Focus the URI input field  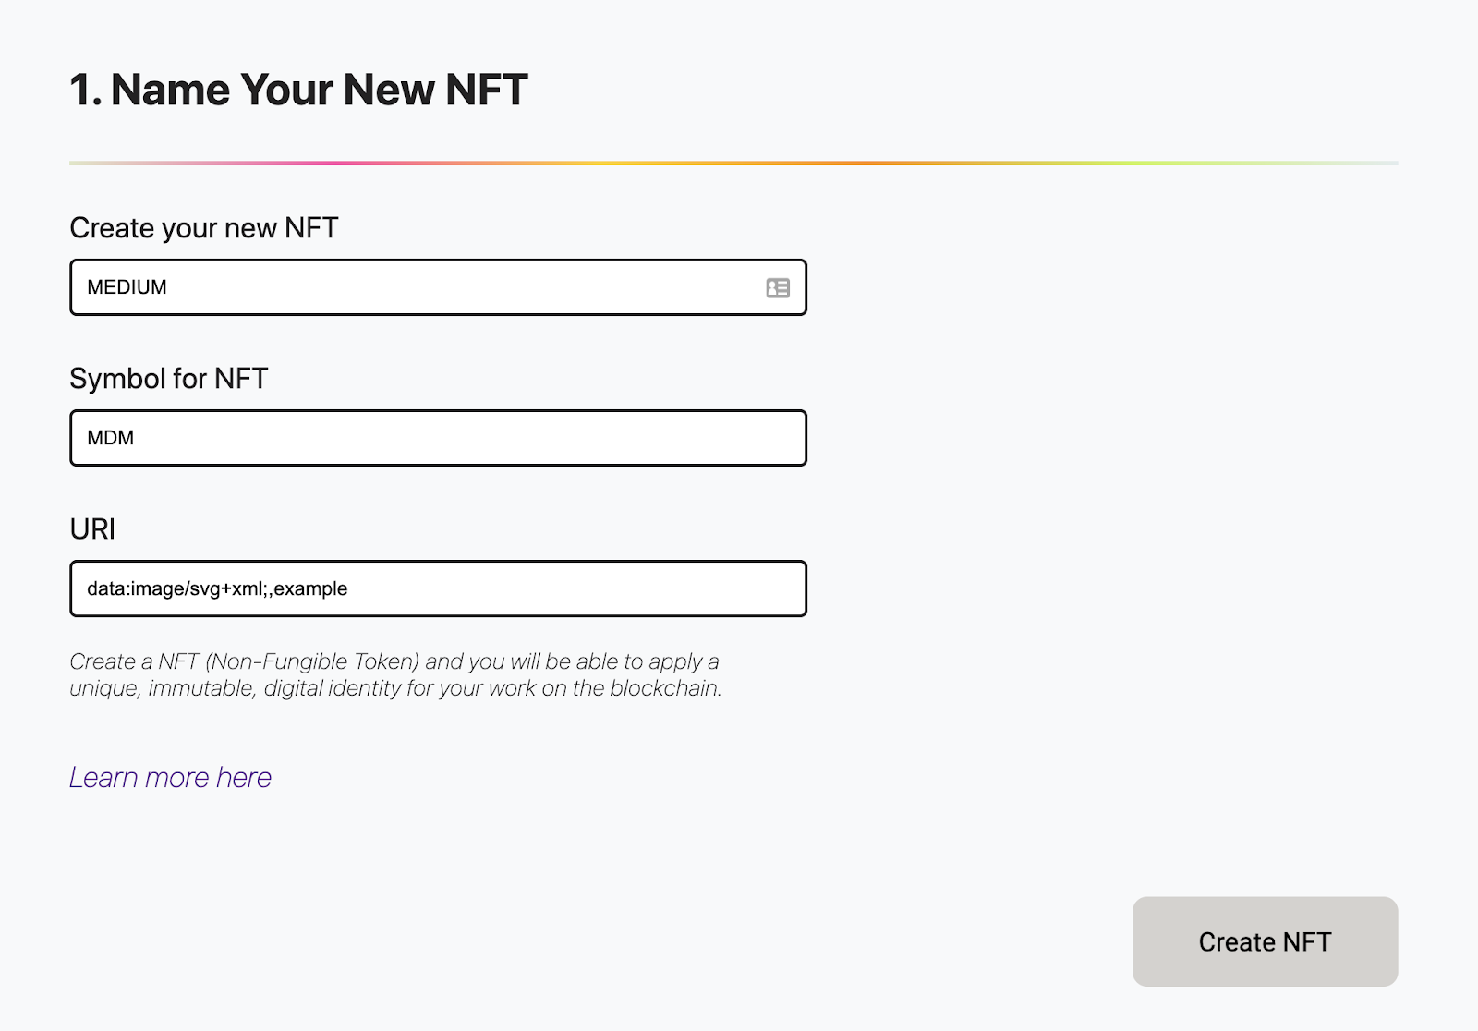point(438,588)
